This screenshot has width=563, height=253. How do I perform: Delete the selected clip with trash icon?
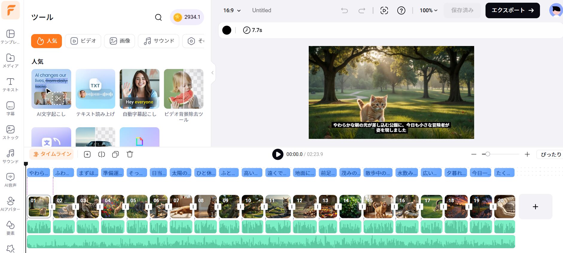130,154
